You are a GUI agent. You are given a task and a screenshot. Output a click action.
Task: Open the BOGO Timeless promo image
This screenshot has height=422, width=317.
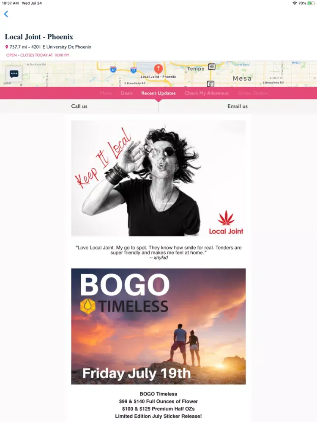[x=158, y=326]
